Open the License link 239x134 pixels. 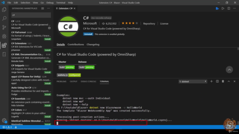click(164, 23)
